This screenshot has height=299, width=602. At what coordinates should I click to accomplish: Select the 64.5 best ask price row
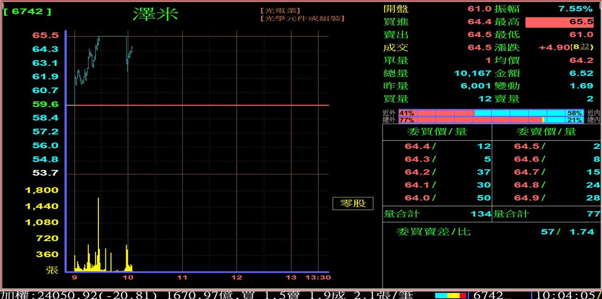point(546,146)
